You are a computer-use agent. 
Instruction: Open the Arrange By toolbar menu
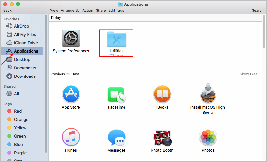click(70, 10)
